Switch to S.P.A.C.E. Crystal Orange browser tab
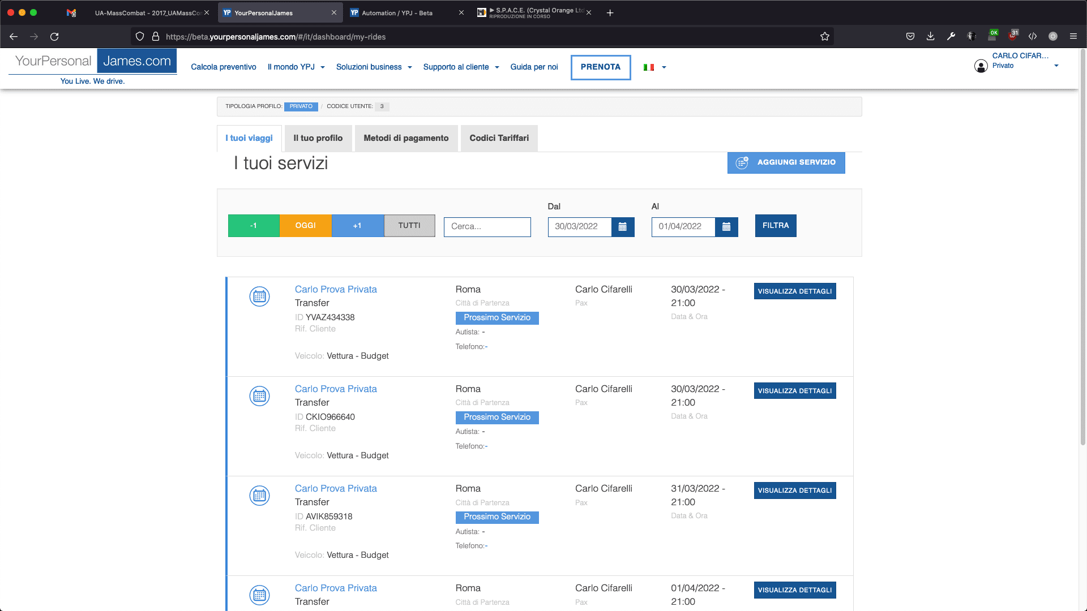The image size is (1087, 611). 534,13
